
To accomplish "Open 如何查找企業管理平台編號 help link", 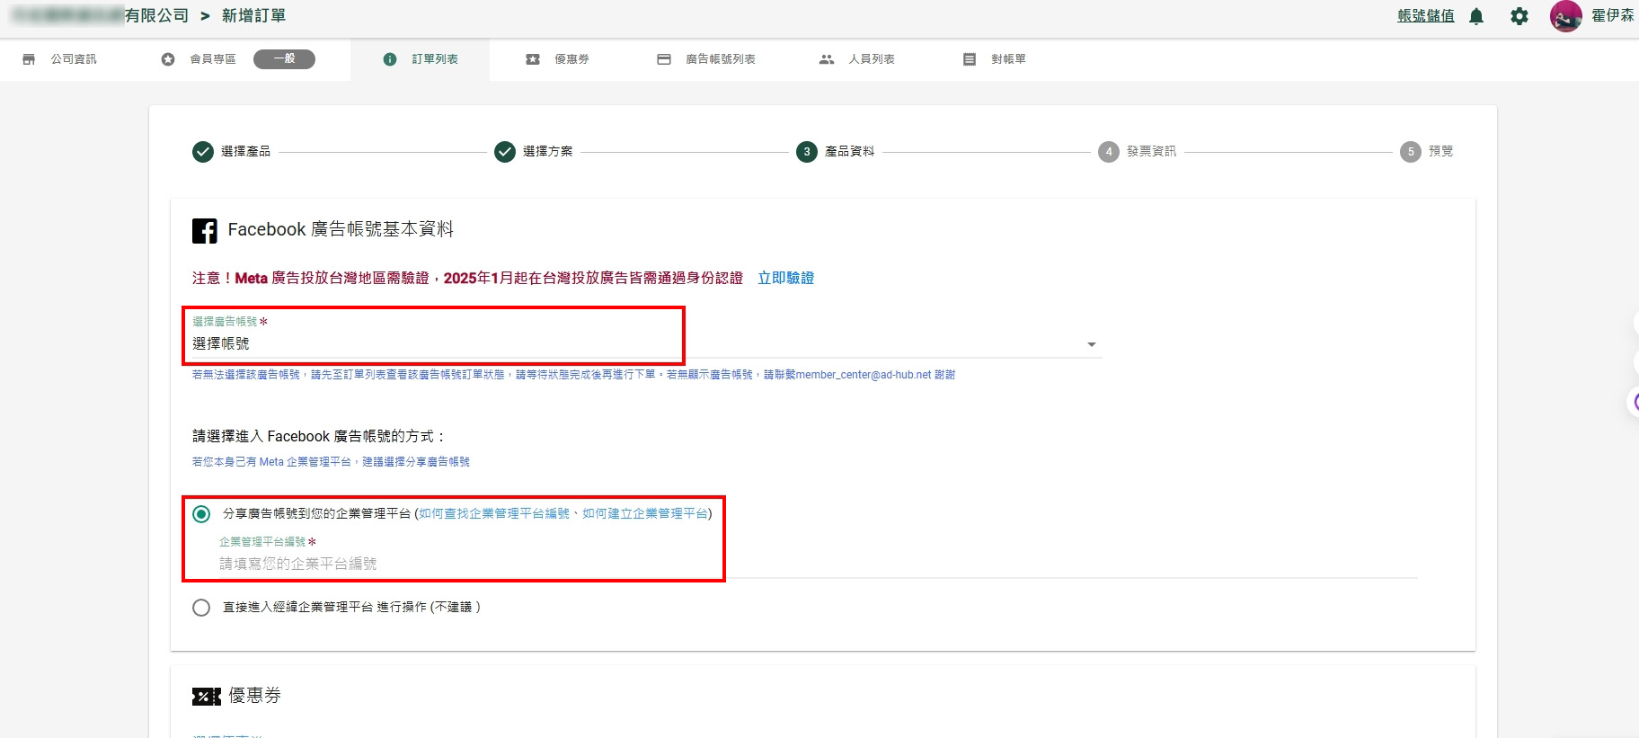I will [494, 514].
